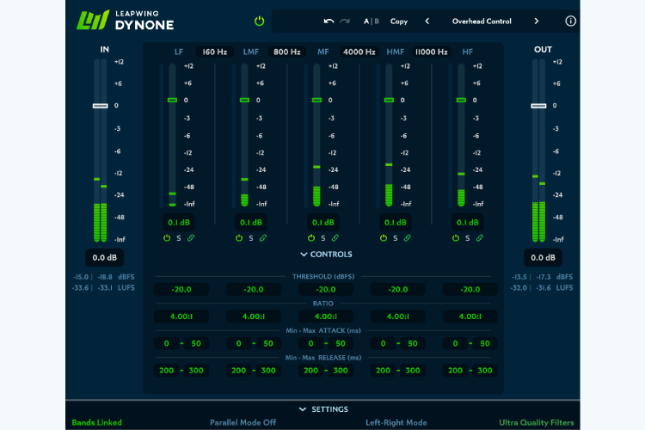Toggle the HF band power icon
Viewport: 645px width, 430px height.
(x=455, y=238)
